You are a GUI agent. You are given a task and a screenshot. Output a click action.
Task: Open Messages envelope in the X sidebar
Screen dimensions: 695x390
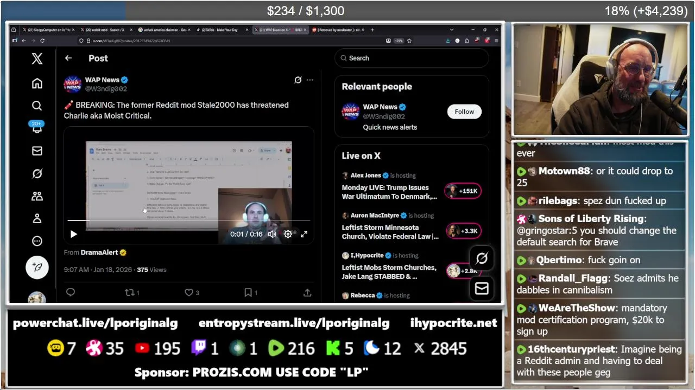click(37, 151)
